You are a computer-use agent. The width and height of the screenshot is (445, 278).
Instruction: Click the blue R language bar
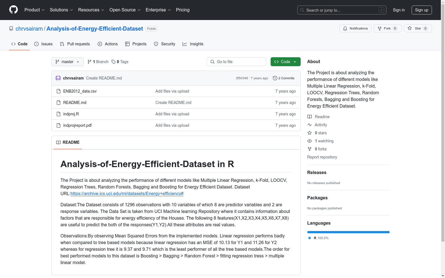click(348, 232)
